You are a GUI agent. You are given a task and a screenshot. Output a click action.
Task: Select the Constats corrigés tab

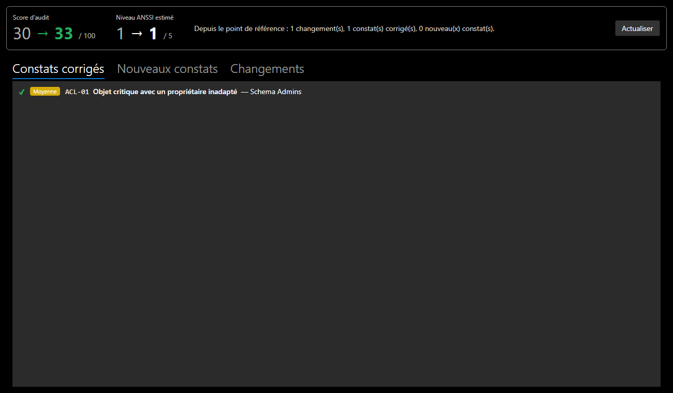coord(58,69)
